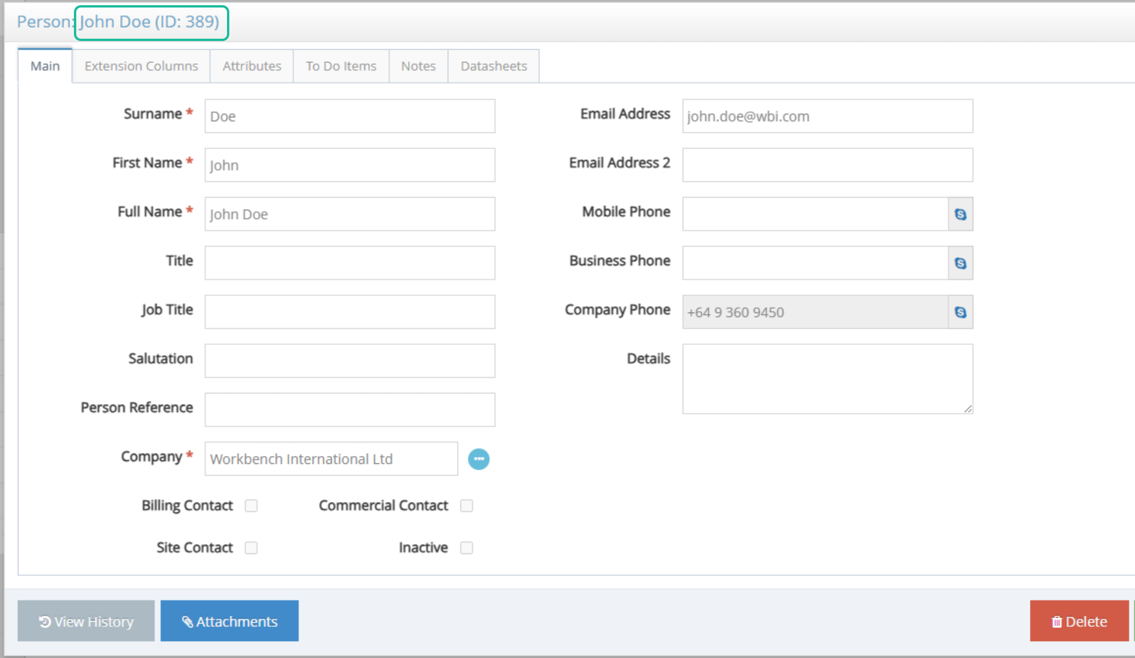Click the Company name field

point(331,459)
